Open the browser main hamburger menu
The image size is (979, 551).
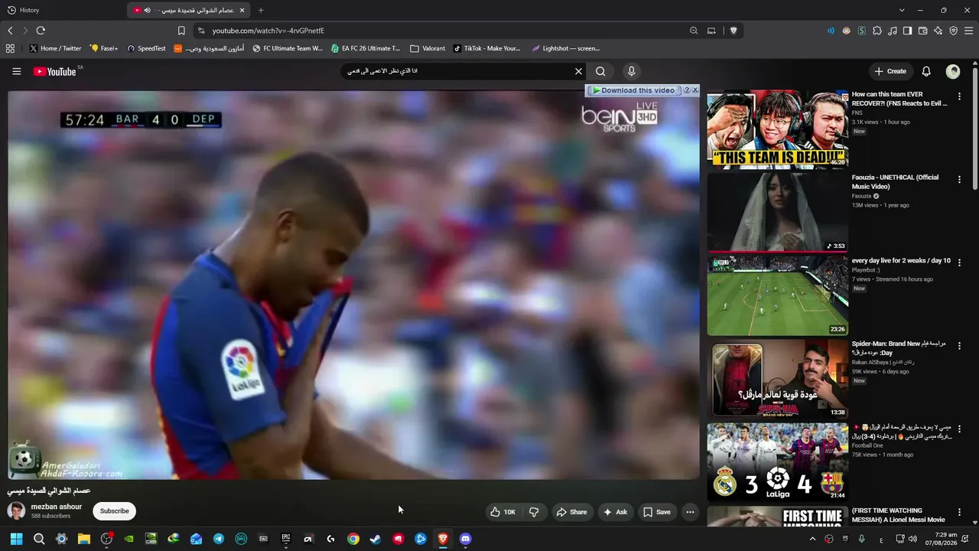[969, 31]
